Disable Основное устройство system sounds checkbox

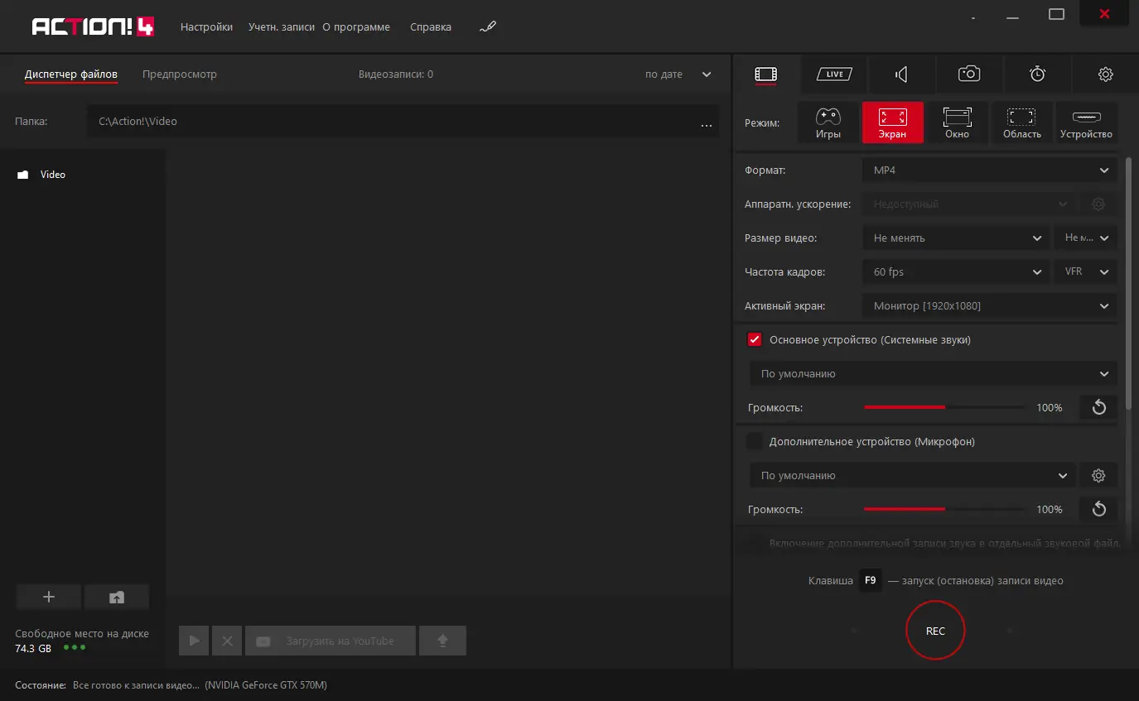pos(754,339)
